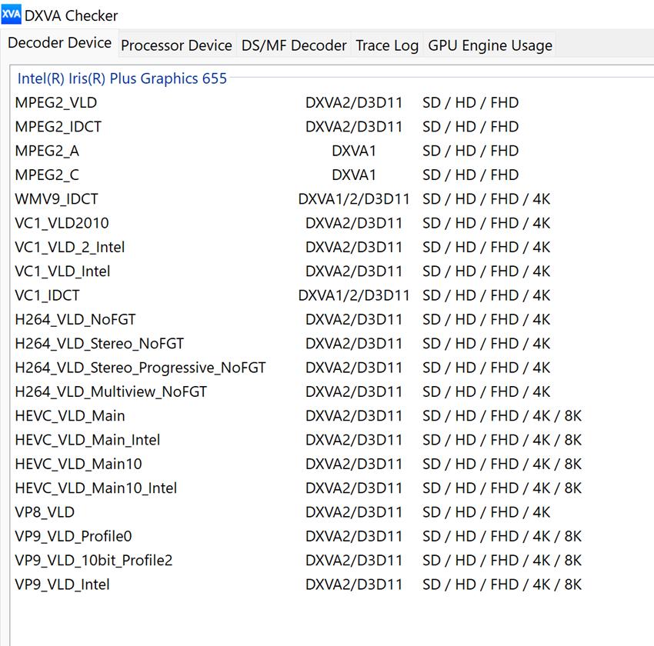Click the Intel Iris Plus Graphics 655 group label
Viewport: 654px width, 646px height.
pos(122,78)
